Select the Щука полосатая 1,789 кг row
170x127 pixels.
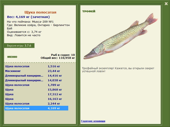(x=36, y=85)
